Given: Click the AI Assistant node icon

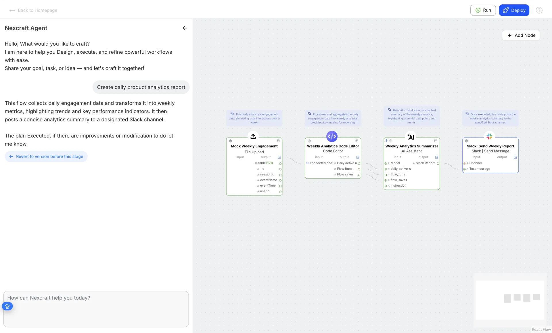Looking at the screenshot, I should coord(411,137).
